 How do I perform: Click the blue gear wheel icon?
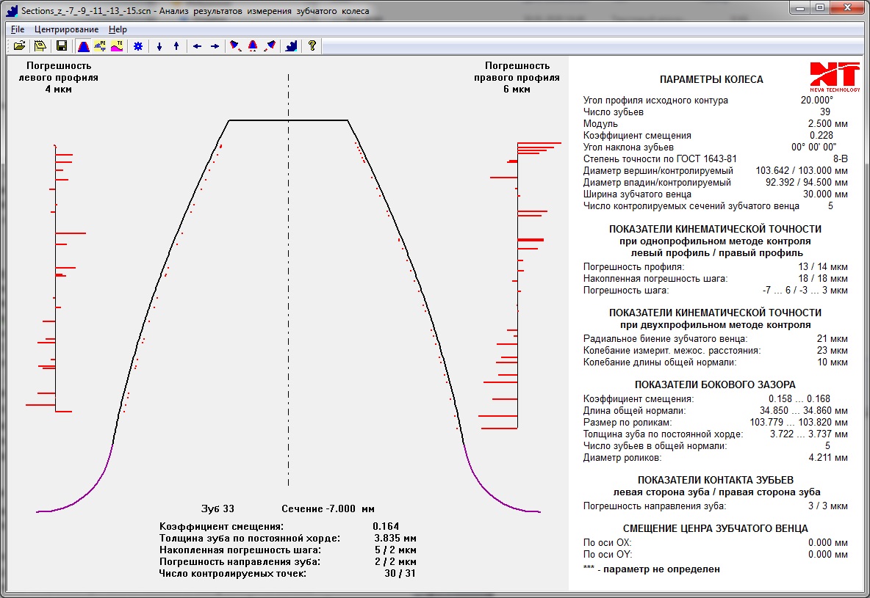138,46
